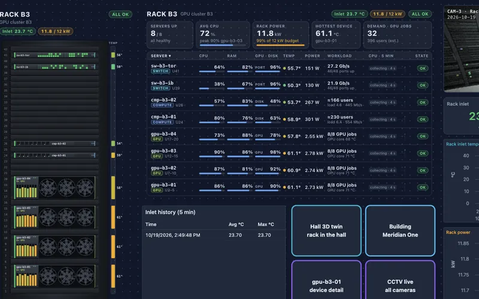This screenshot has width=479, height=299.
Task: Click the COMPUTE badge under cmp-b3-01
Action: coord(162,122)
